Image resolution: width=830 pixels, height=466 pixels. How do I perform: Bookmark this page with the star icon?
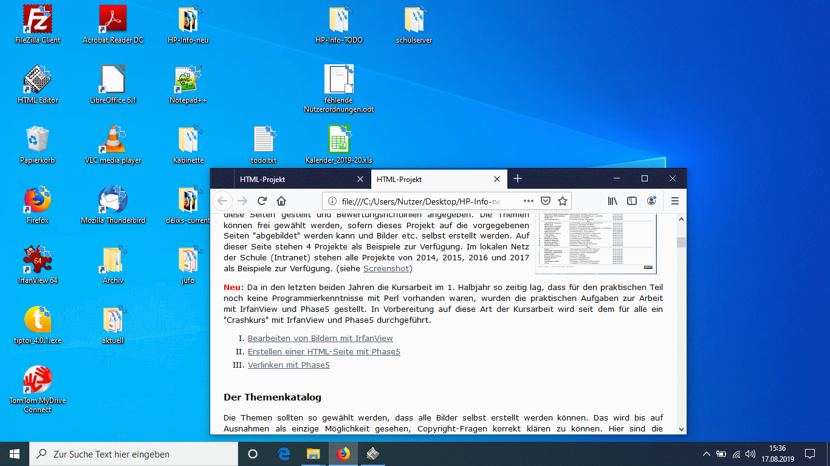[563, 201]
